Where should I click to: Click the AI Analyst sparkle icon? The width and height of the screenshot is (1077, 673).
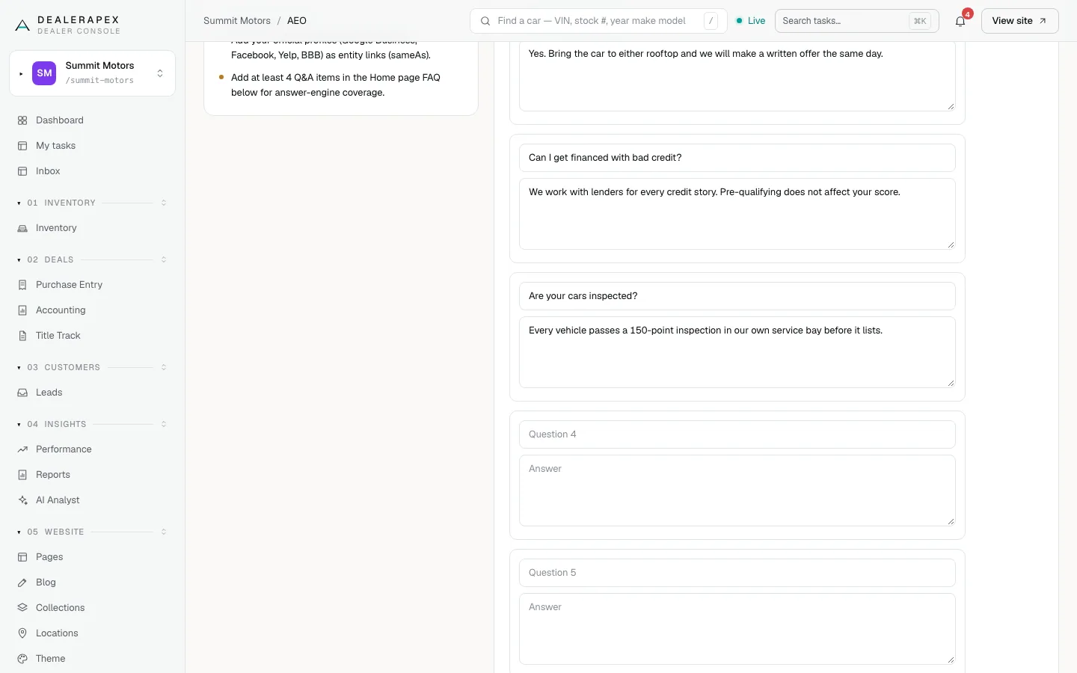click(22, 500)
